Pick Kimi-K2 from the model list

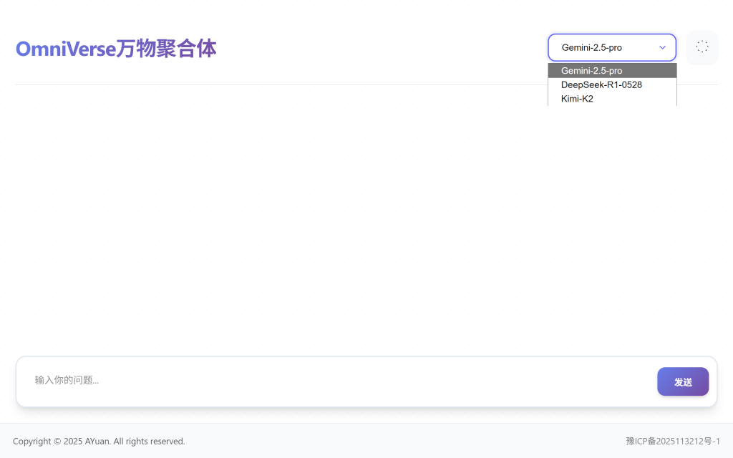coord(612,99)
